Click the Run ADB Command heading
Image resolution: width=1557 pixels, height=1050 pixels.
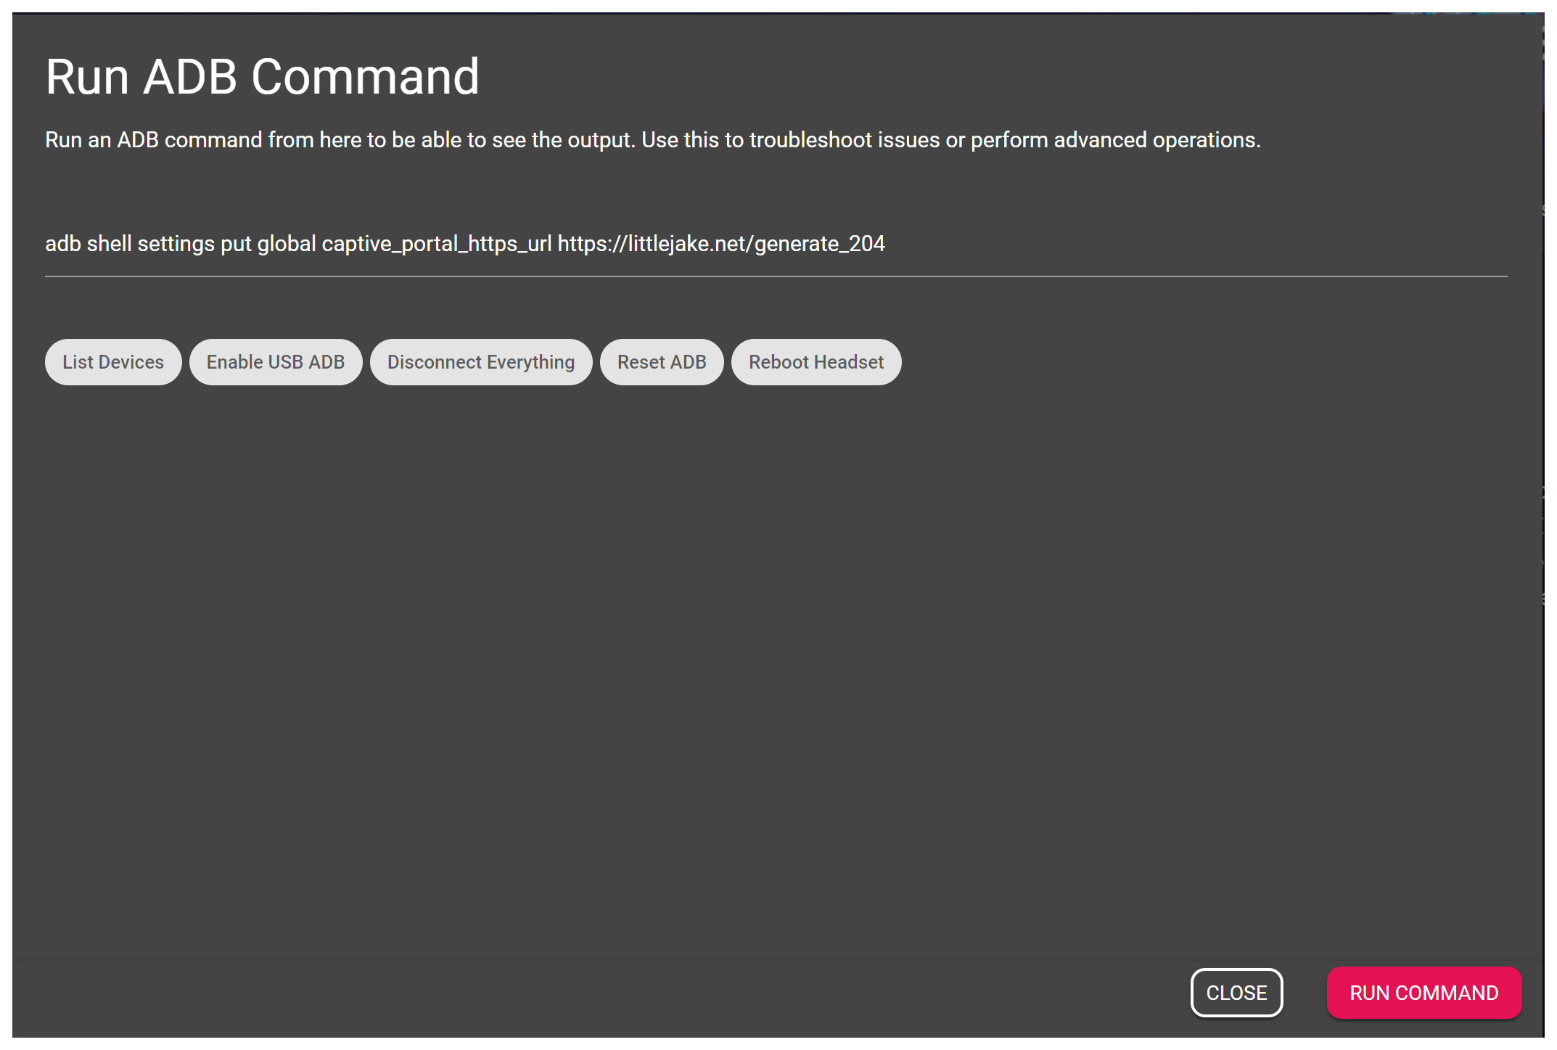coord(262,77)
